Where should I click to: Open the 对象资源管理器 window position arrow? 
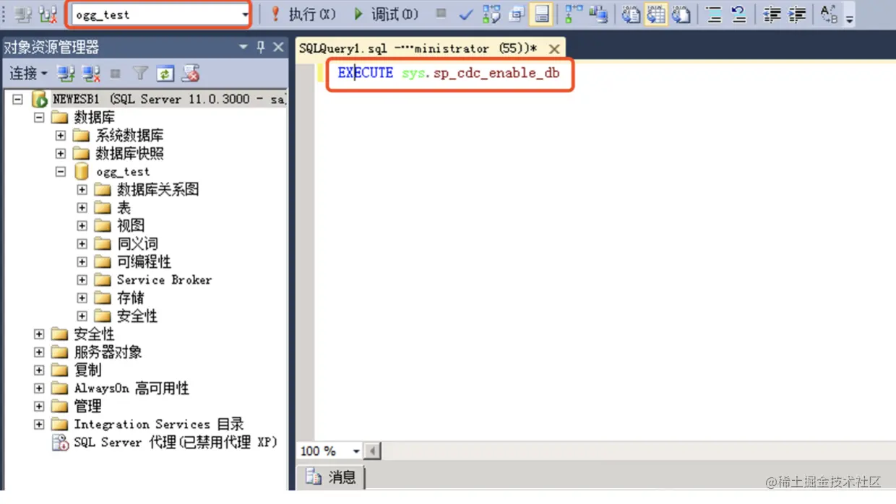point(244,47)
